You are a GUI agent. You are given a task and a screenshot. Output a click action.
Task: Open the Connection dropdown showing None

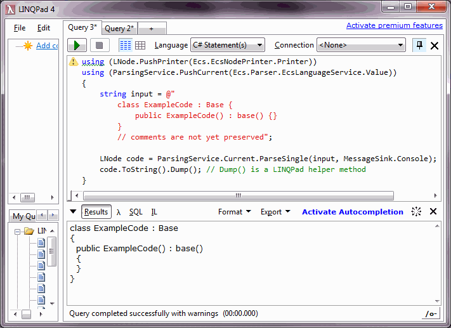(x=361, y=45)
